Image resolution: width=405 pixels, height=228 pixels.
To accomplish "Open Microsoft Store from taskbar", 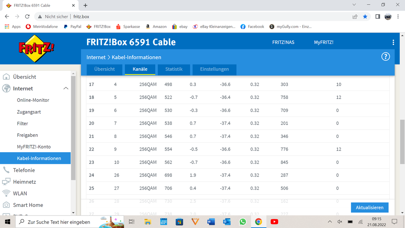I will coord(179,222).
